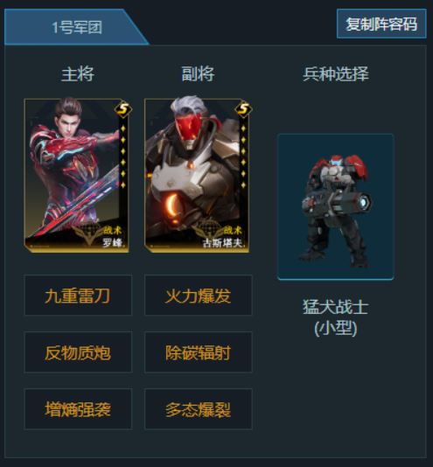Pick the 增熵强袭 skill

pos(78,409)
